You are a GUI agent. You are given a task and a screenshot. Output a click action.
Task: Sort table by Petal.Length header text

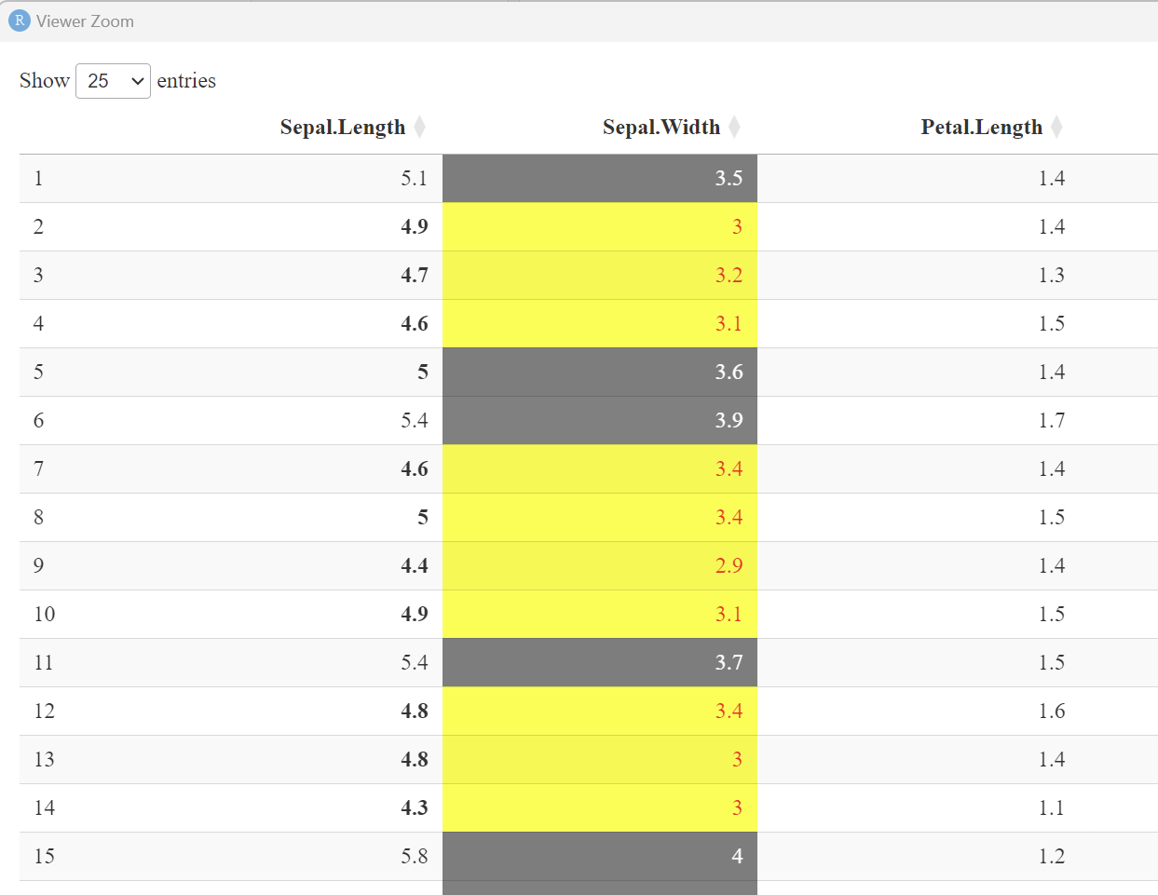[x=981, y=128]
